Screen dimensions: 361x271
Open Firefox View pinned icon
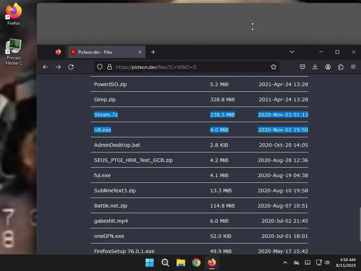[x=58, y=52]
